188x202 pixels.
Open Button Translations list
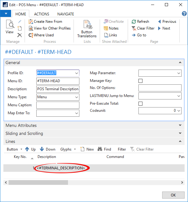[x=87, y=28]
